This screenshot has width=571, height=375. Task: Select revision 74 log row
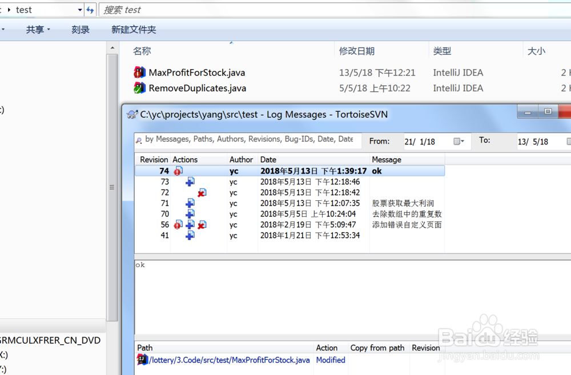[x=290, y=171]
